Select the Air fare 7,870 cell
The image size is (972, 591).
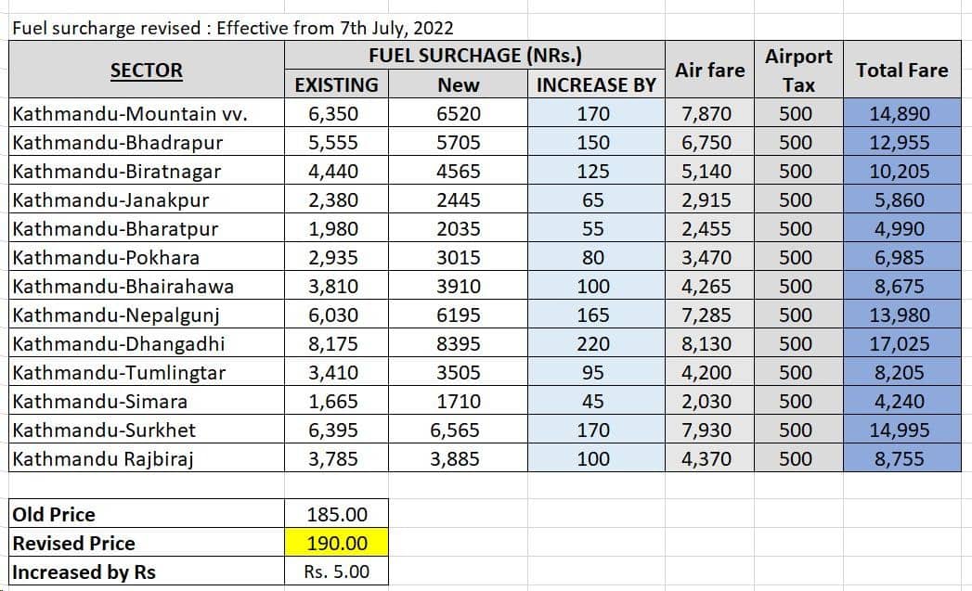pos(710,113)
